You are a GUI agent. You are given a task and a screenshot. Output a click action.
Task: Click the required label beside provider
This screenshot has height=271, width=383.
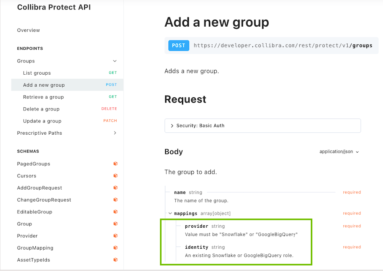click(352, 226)
